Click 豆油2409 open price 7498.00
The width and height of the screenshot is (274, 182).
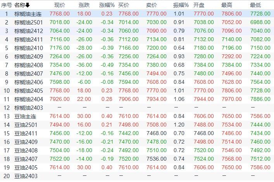[x=203, y=142]
